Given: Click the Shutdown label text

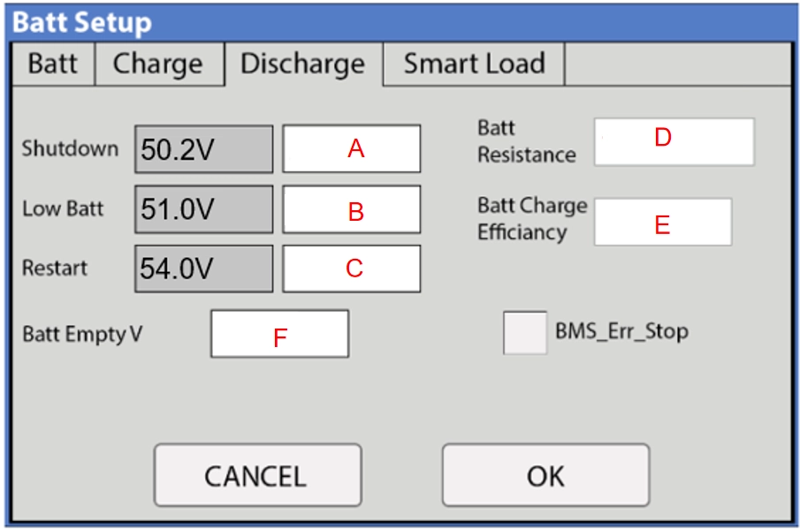Looking at the screenshot, I should click(x=70, y=149).
